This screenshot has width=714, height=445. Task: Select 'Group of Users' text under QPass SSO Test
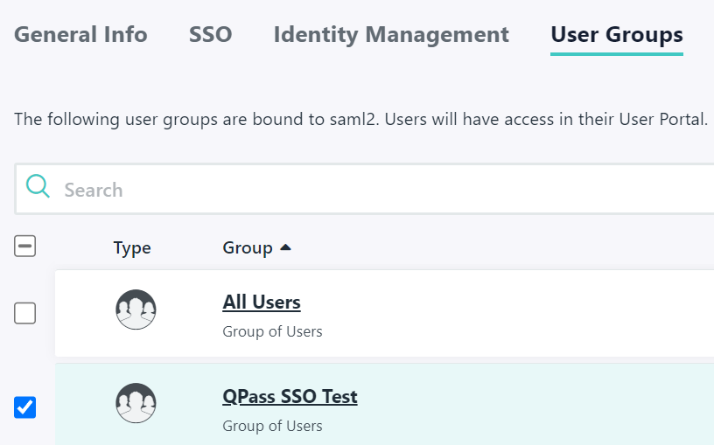[x=272, y=426]
